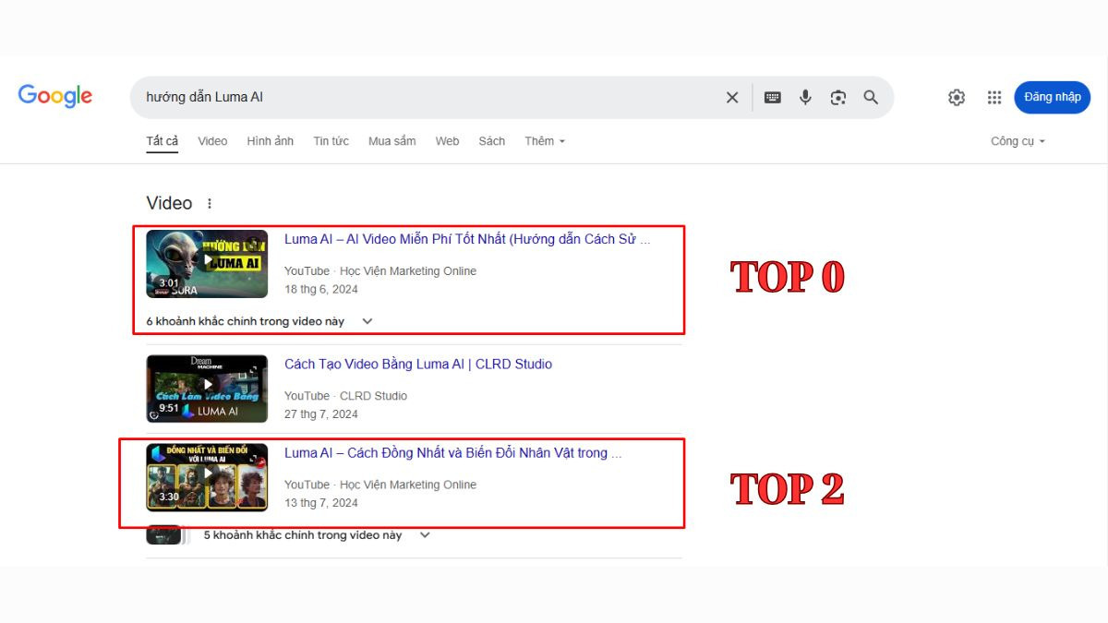1108x623 pixels.
Task: Switch to the Web tab
Action: (447, 141)
